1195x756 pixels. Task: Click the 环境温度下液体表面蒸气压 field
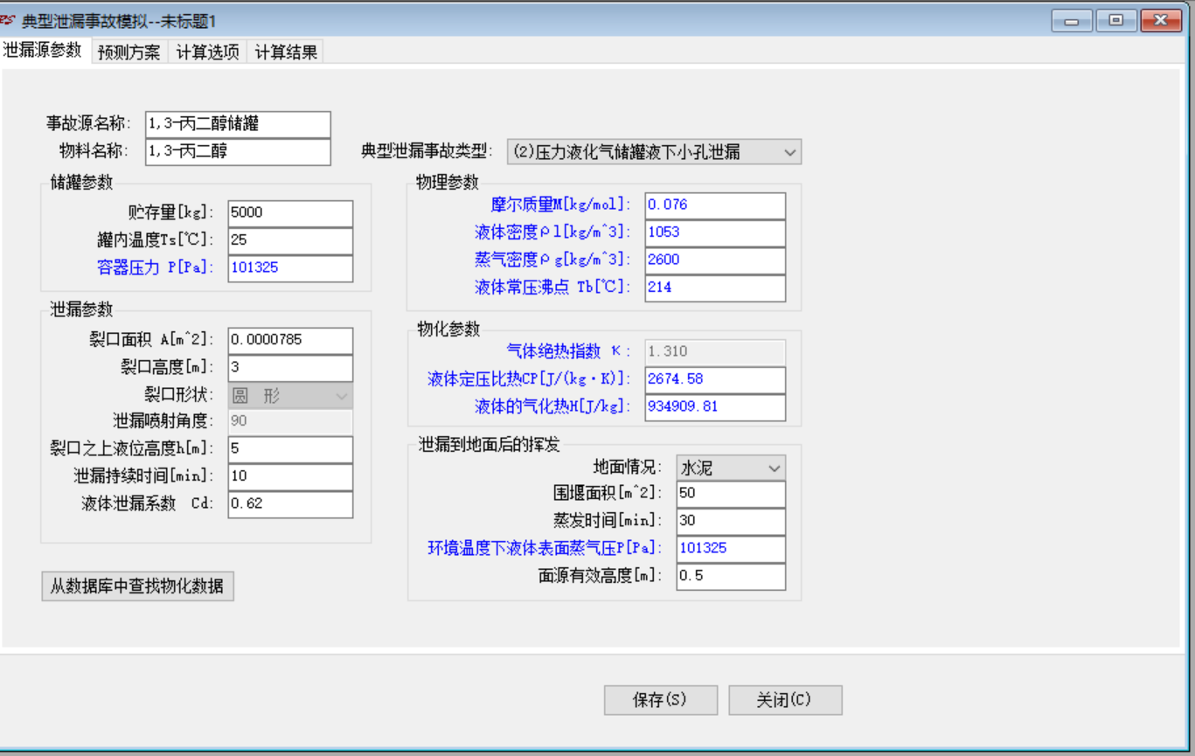[x=731, y=549]
